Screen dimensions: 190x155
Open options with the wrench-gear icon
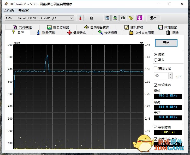click(130, 18)
